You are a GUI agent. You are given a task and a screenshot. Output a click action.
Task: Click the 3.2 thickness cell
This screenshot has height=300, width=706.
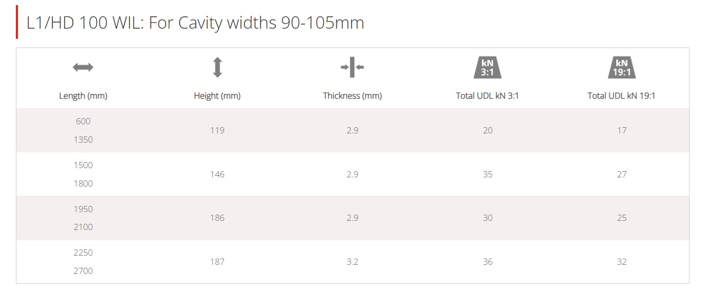pyautogui.click(x=352, y=262)
